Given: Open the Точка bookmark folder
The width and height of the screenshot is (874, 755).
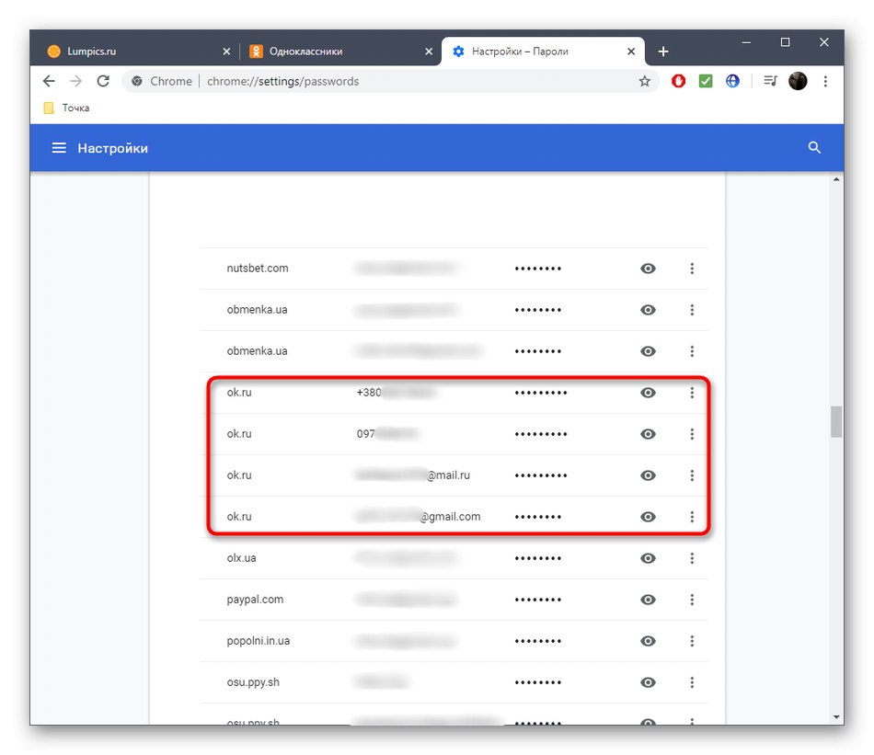Looking at the screenshot, I should pyautogui.click(x=66, y=109).
